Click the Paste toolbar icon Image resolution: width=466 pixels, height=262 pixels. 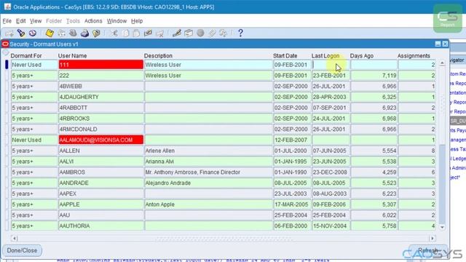(x=137, y=33)
